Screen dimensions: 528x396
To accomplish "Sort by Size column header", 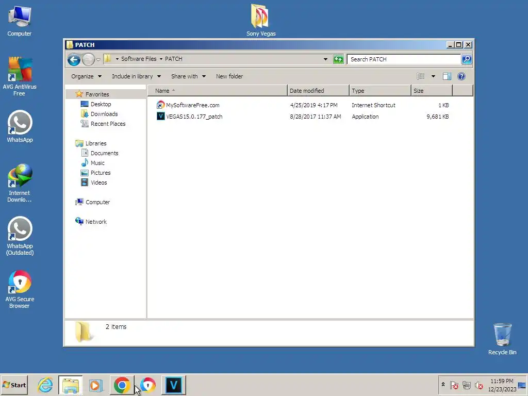I will 432,91.
